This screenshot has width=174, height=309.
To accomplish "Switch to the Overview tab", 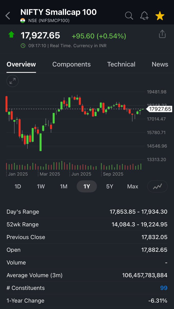I will [x=21, y=64].
